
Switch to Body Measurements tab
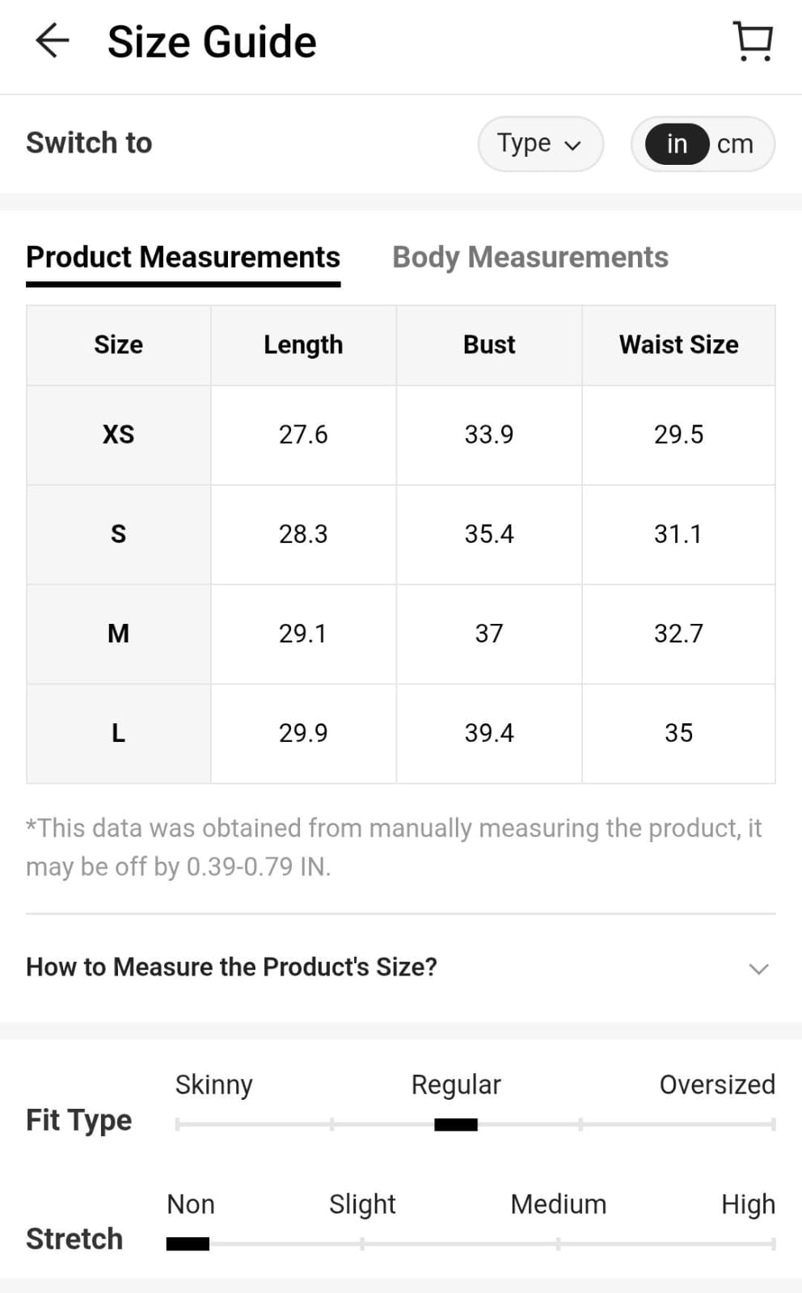(530, 257)
